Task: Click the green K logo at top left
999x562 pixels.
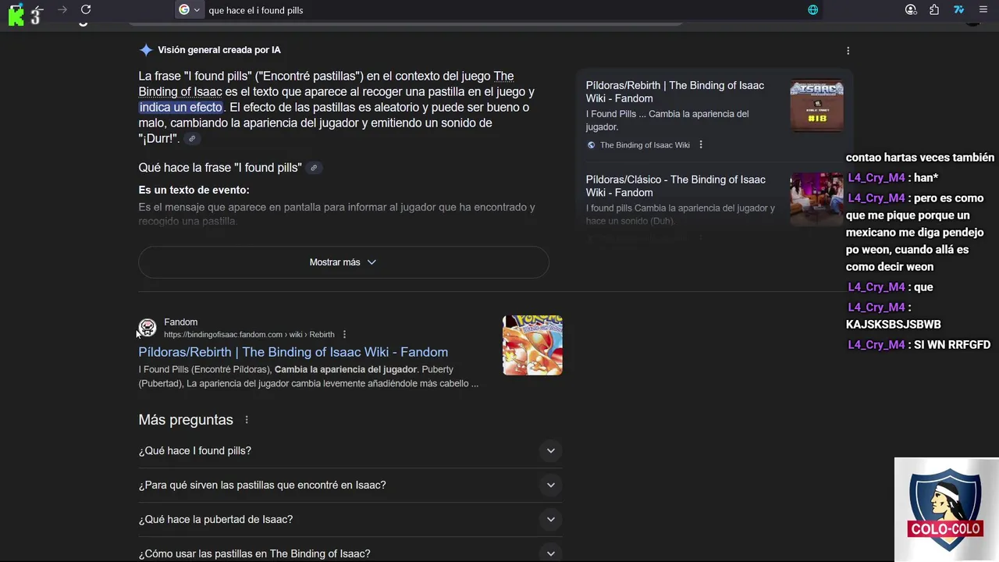Action: pyautogui.click(x=16, y=15)
